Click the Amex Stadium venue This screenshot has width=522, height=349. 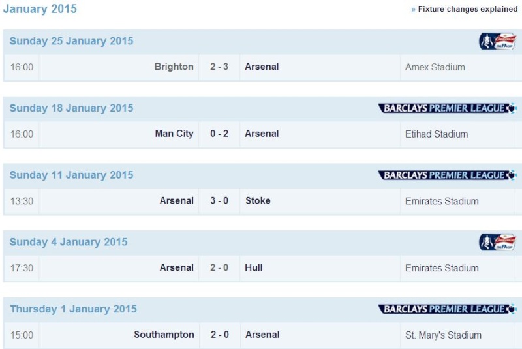pos(435,67)
